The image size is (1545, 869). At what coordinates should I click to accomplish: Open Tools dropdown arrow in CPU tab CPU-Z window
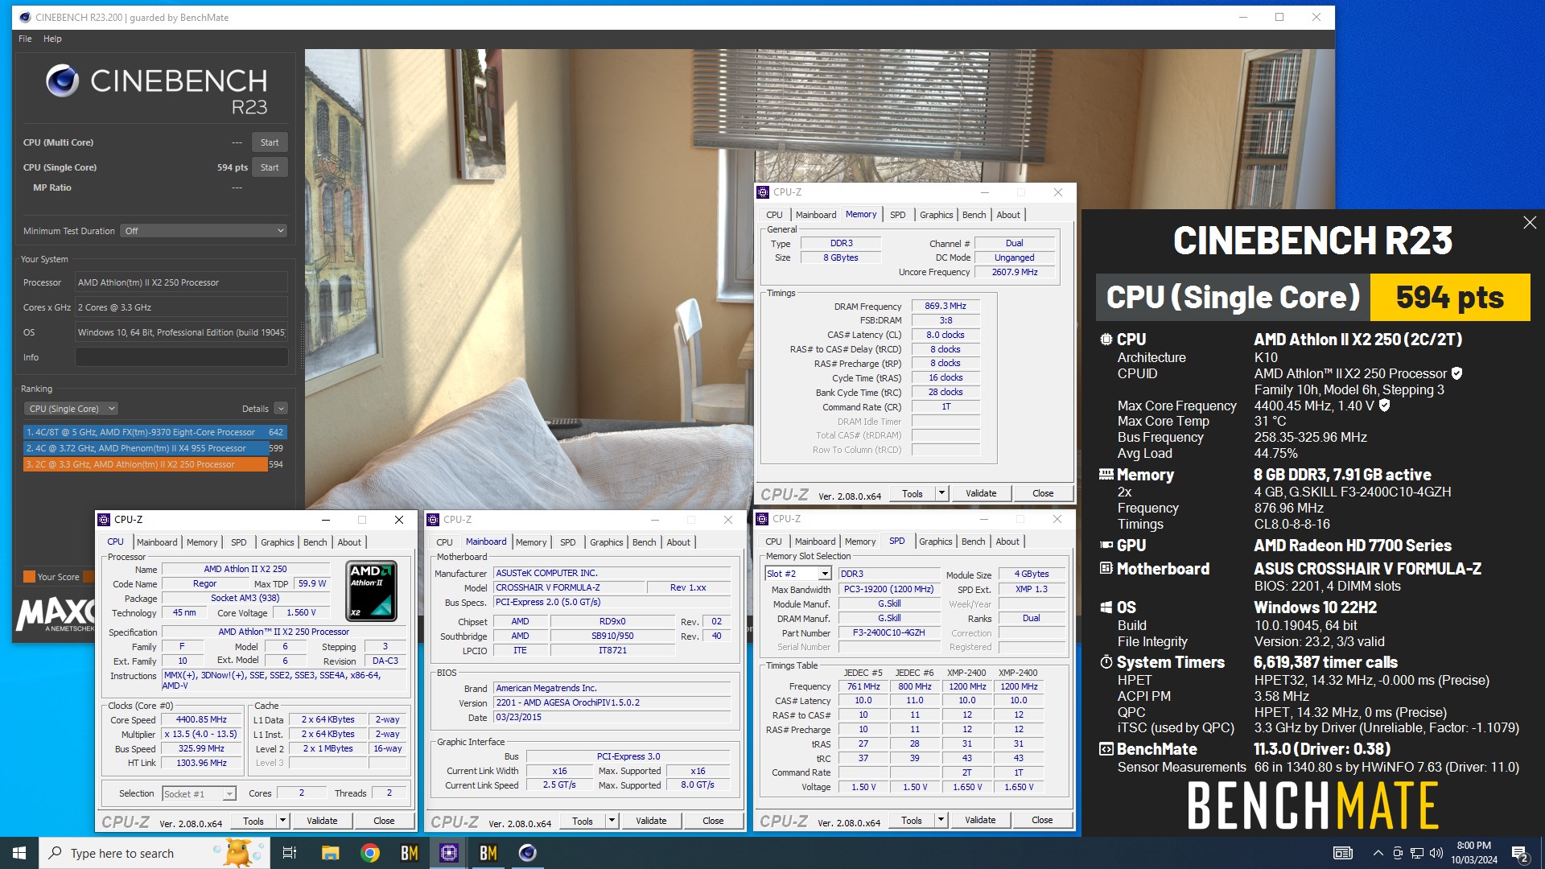282,821
